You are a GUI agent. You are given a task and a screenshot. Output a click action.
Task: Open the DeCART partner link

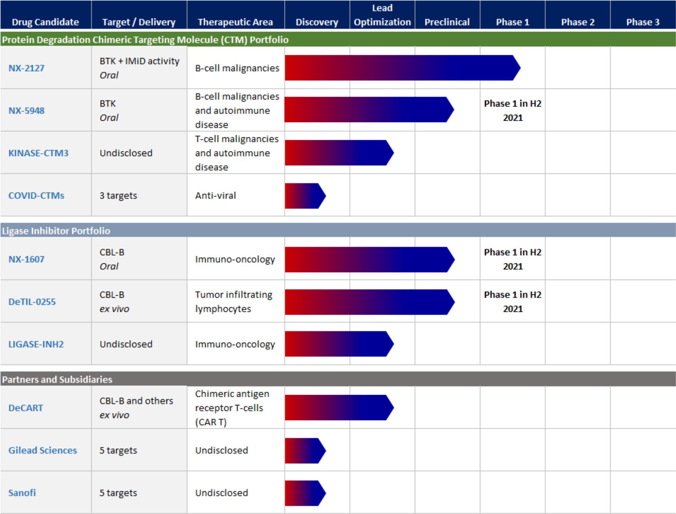coord(26,408)
